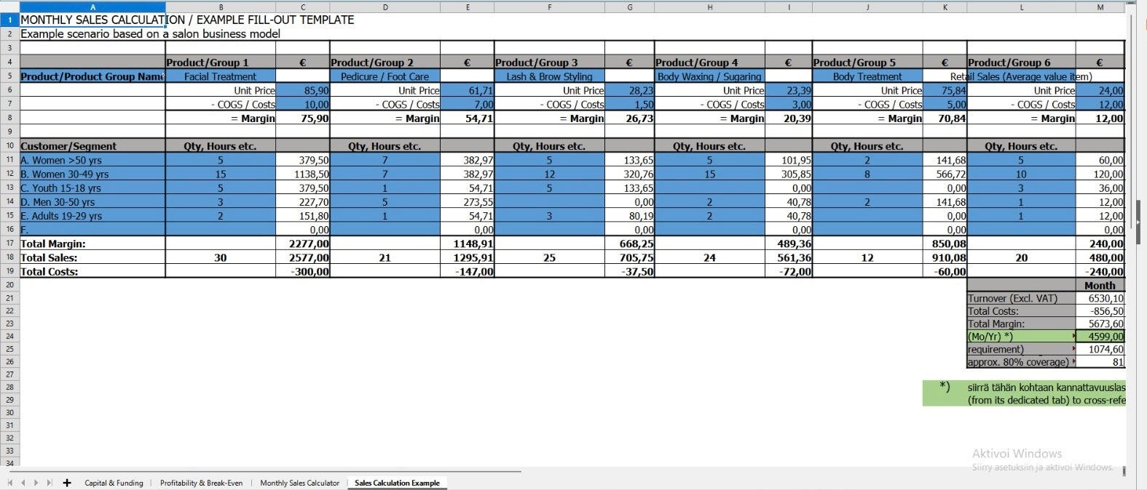The image size is (1147, 490).
Task: Add a new sheet with plus icon
Action: 67,483
